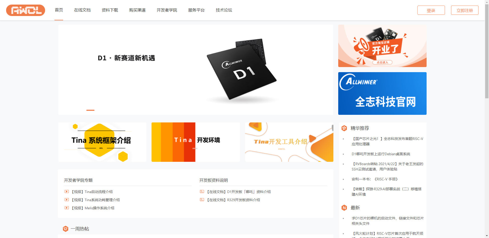Click document icon beside R329开发板资料介绍
The image size is (489, 238).
pyautogui.click(x=202, y=200)
